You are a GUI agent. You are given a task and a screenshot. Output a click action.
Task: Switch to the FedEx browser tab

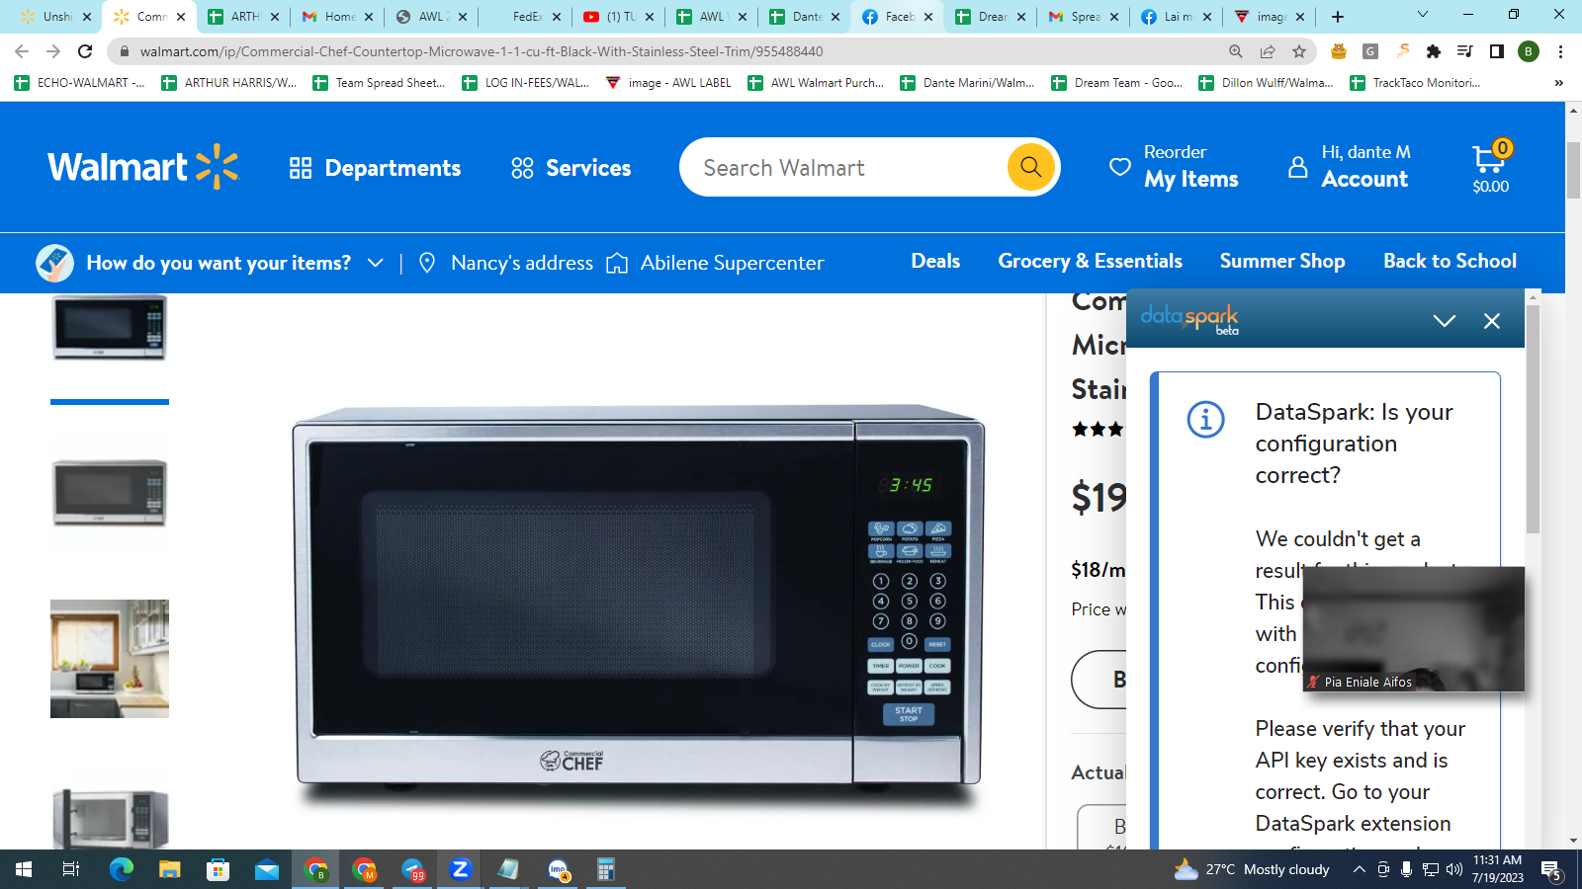coord(526,17)
